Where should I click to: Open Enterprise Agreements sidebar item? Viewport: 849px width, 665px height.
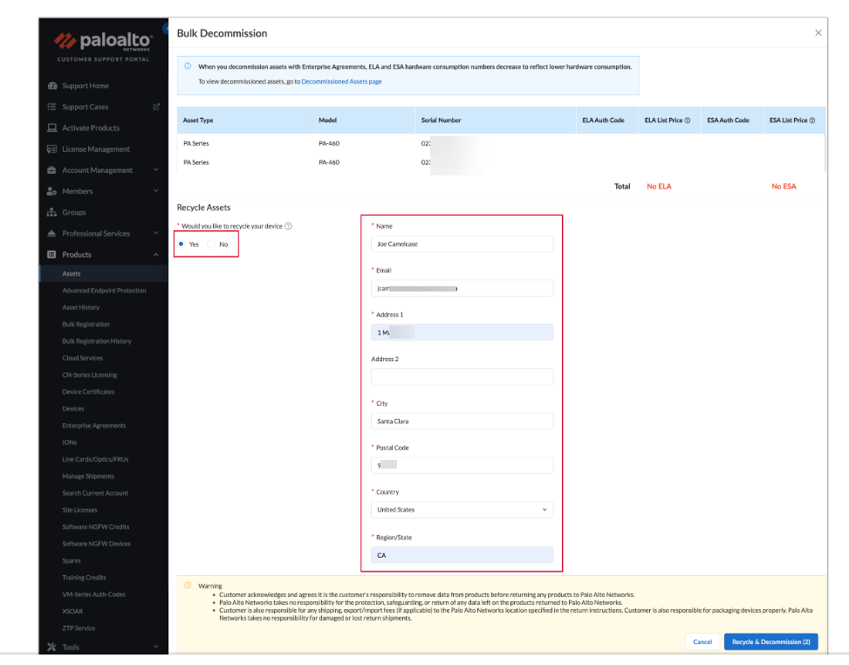[x=93, y=426]
